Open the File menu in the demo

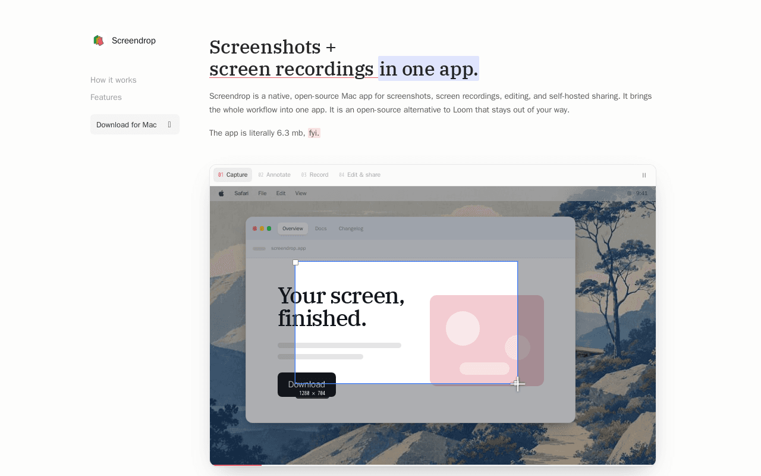click(x=262, y=193)
